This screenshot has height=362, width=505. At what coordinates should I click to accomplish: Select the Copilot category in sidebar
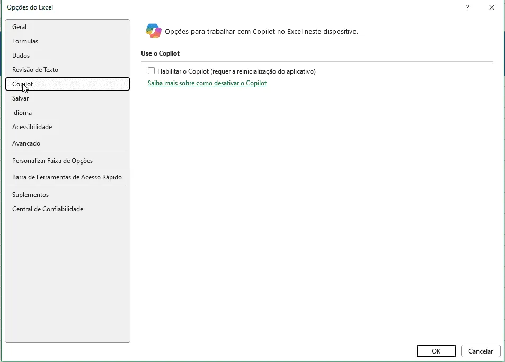pyautogui.click(x=67, y=84)
